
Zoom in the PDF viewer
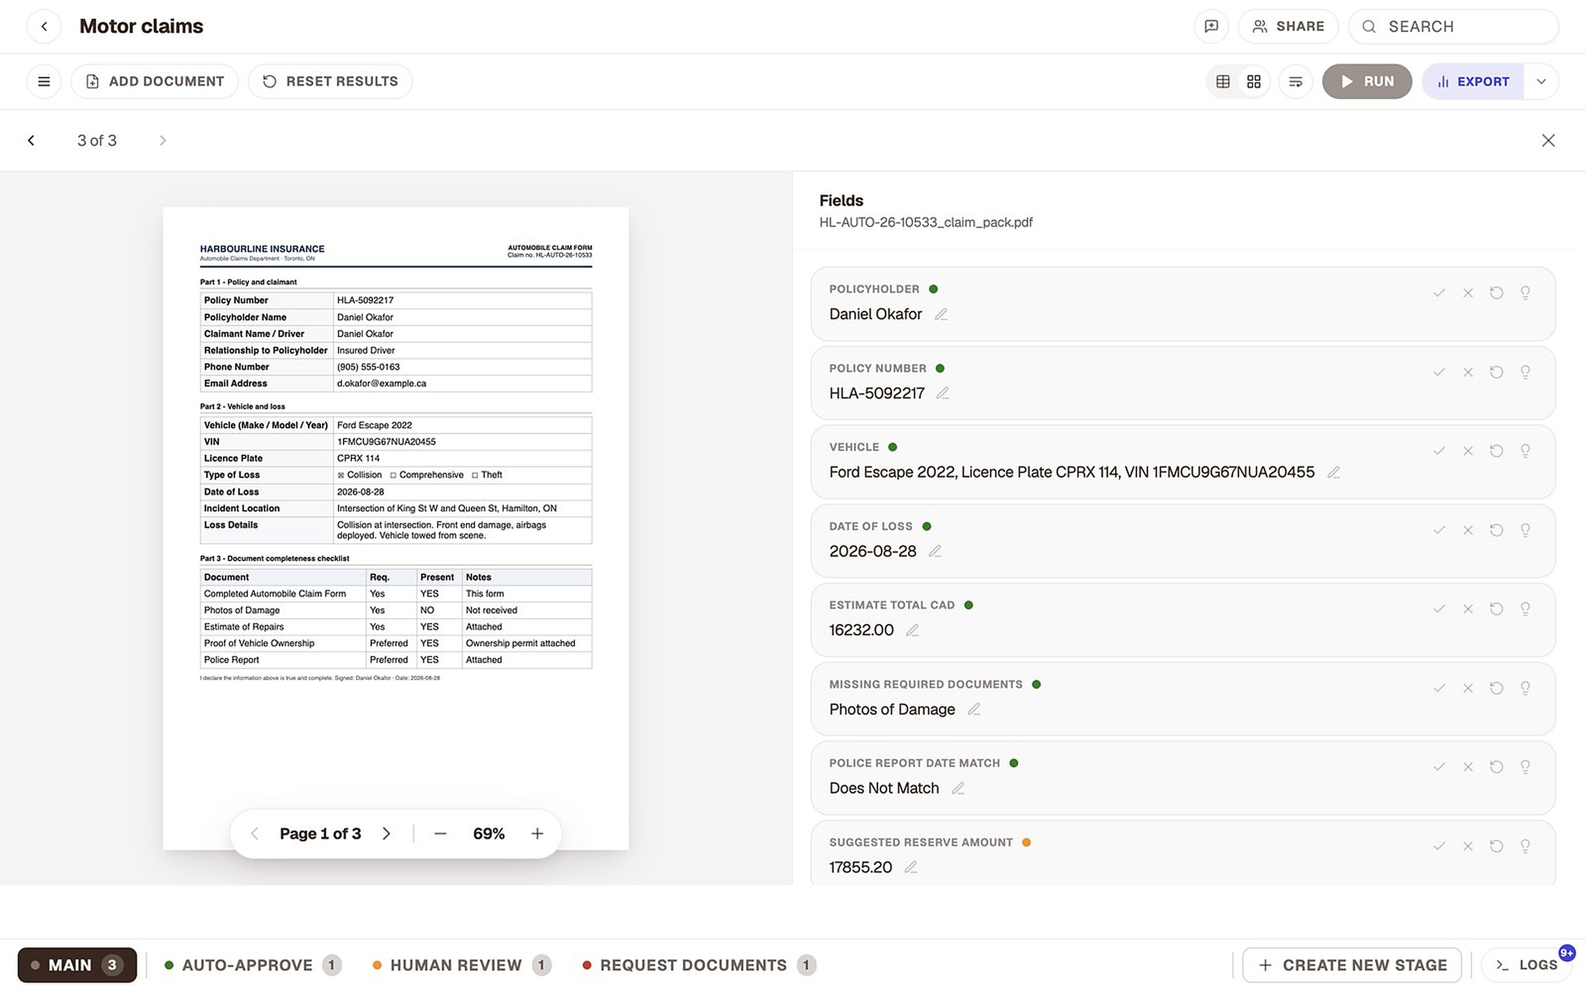(x=537, y=834)
